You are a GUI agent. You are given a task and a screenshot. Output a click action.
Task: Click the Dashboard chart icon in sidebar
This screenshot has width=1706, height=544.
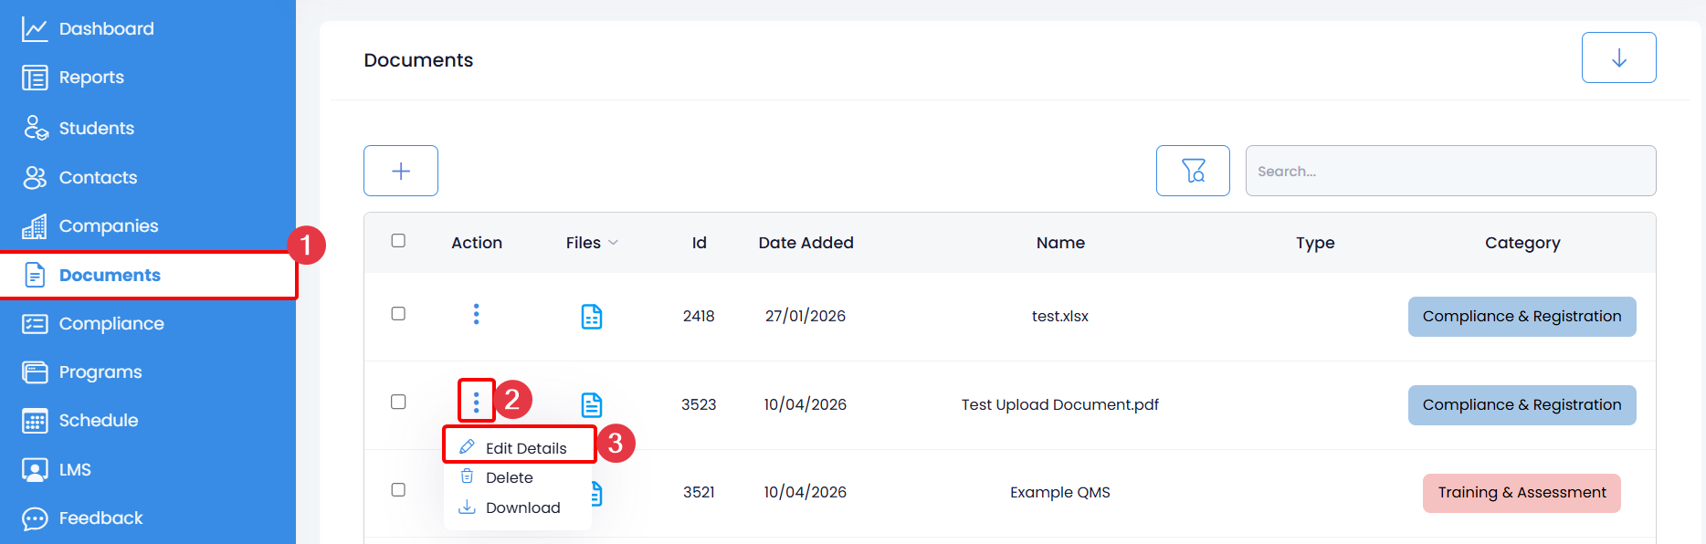point(35,29)
